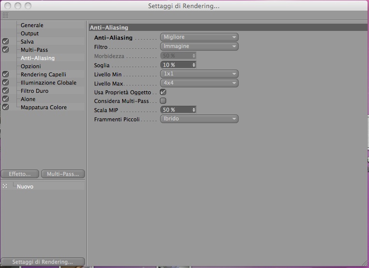The height and width of the screenshot is (268, 369).
Task: Uncheck Illuminazione Globale effect
Action: point(5,83)
